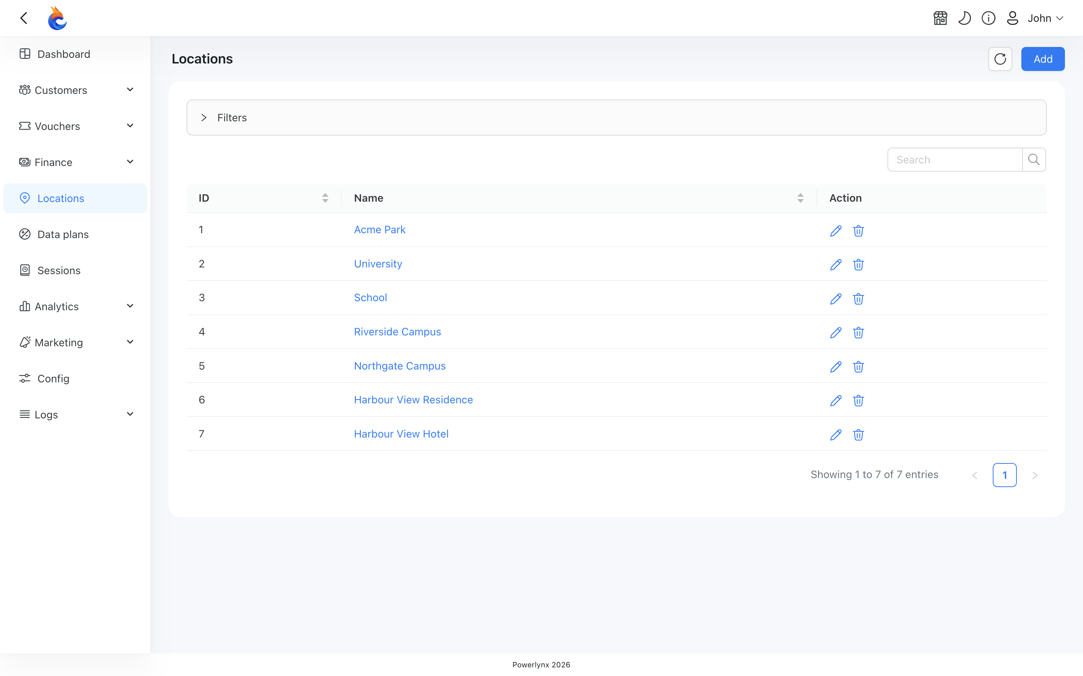Open the Acme Park link
1083x676 pixels.
pyautogui.click(x=379, y=229)
